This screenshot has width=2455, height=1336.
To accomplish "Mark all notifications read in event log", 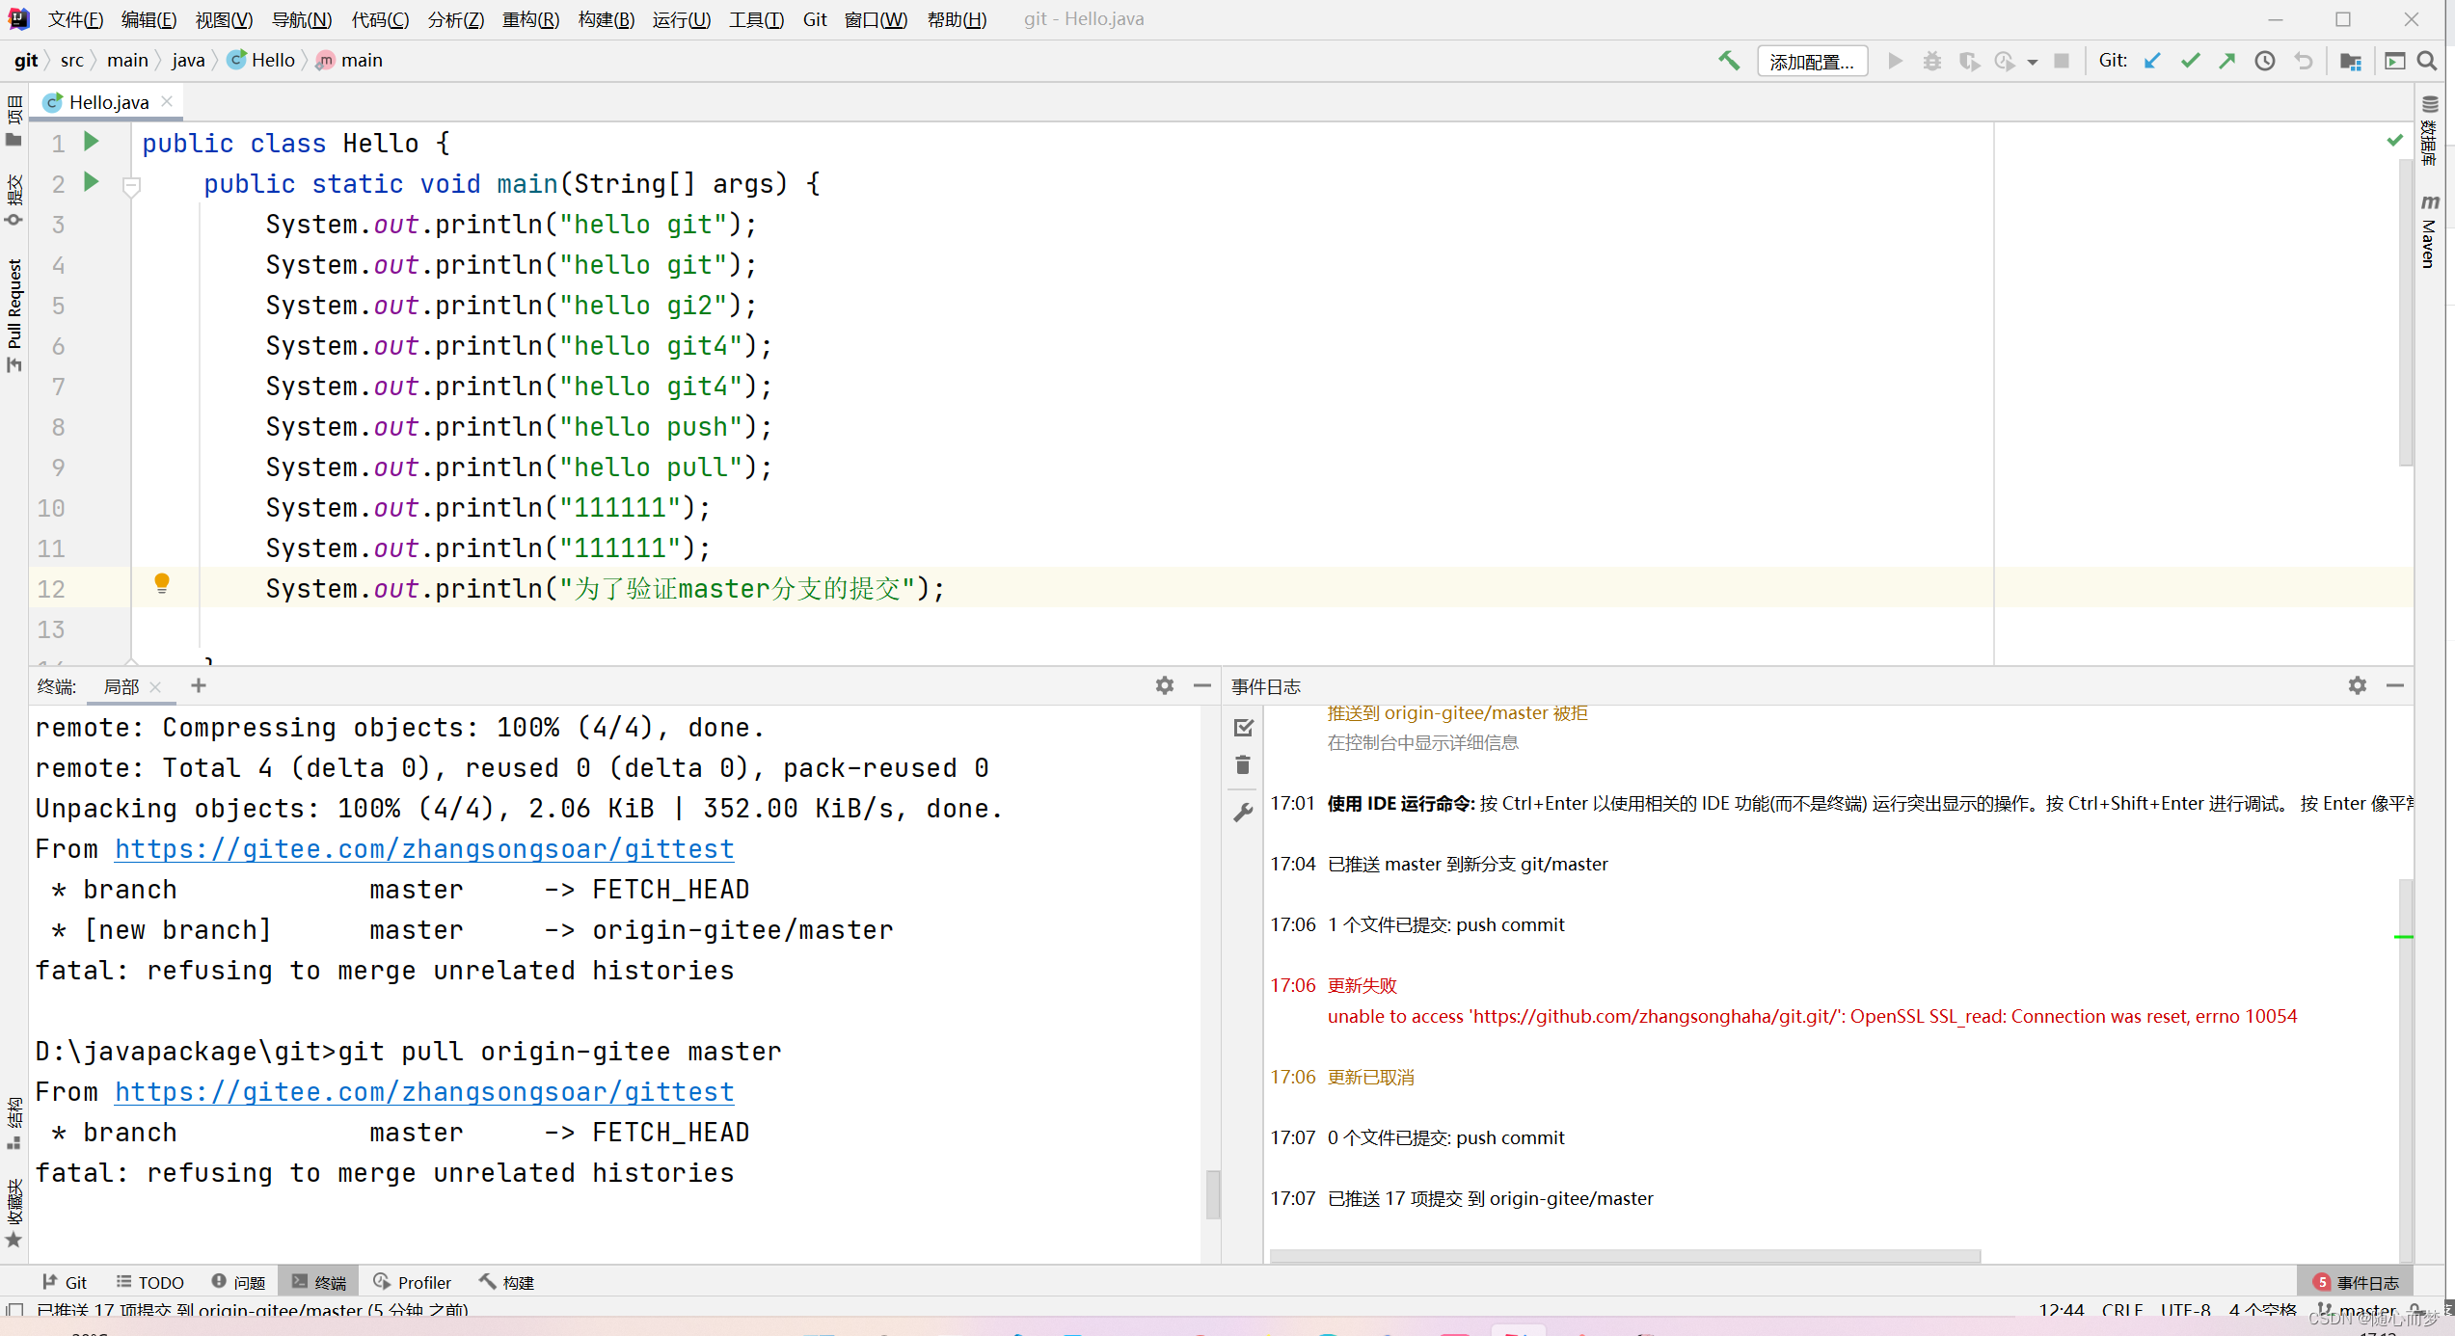I will (x=1243, y=728).
